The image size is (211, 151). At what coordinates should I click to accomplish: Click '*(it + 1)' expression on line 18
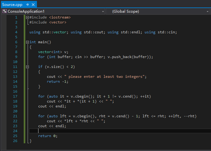coord(87,101)
